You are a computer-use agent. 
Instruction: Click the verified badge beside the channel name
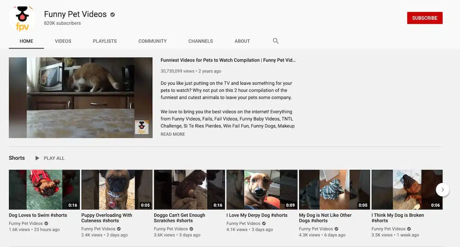[x=113, y=15]
